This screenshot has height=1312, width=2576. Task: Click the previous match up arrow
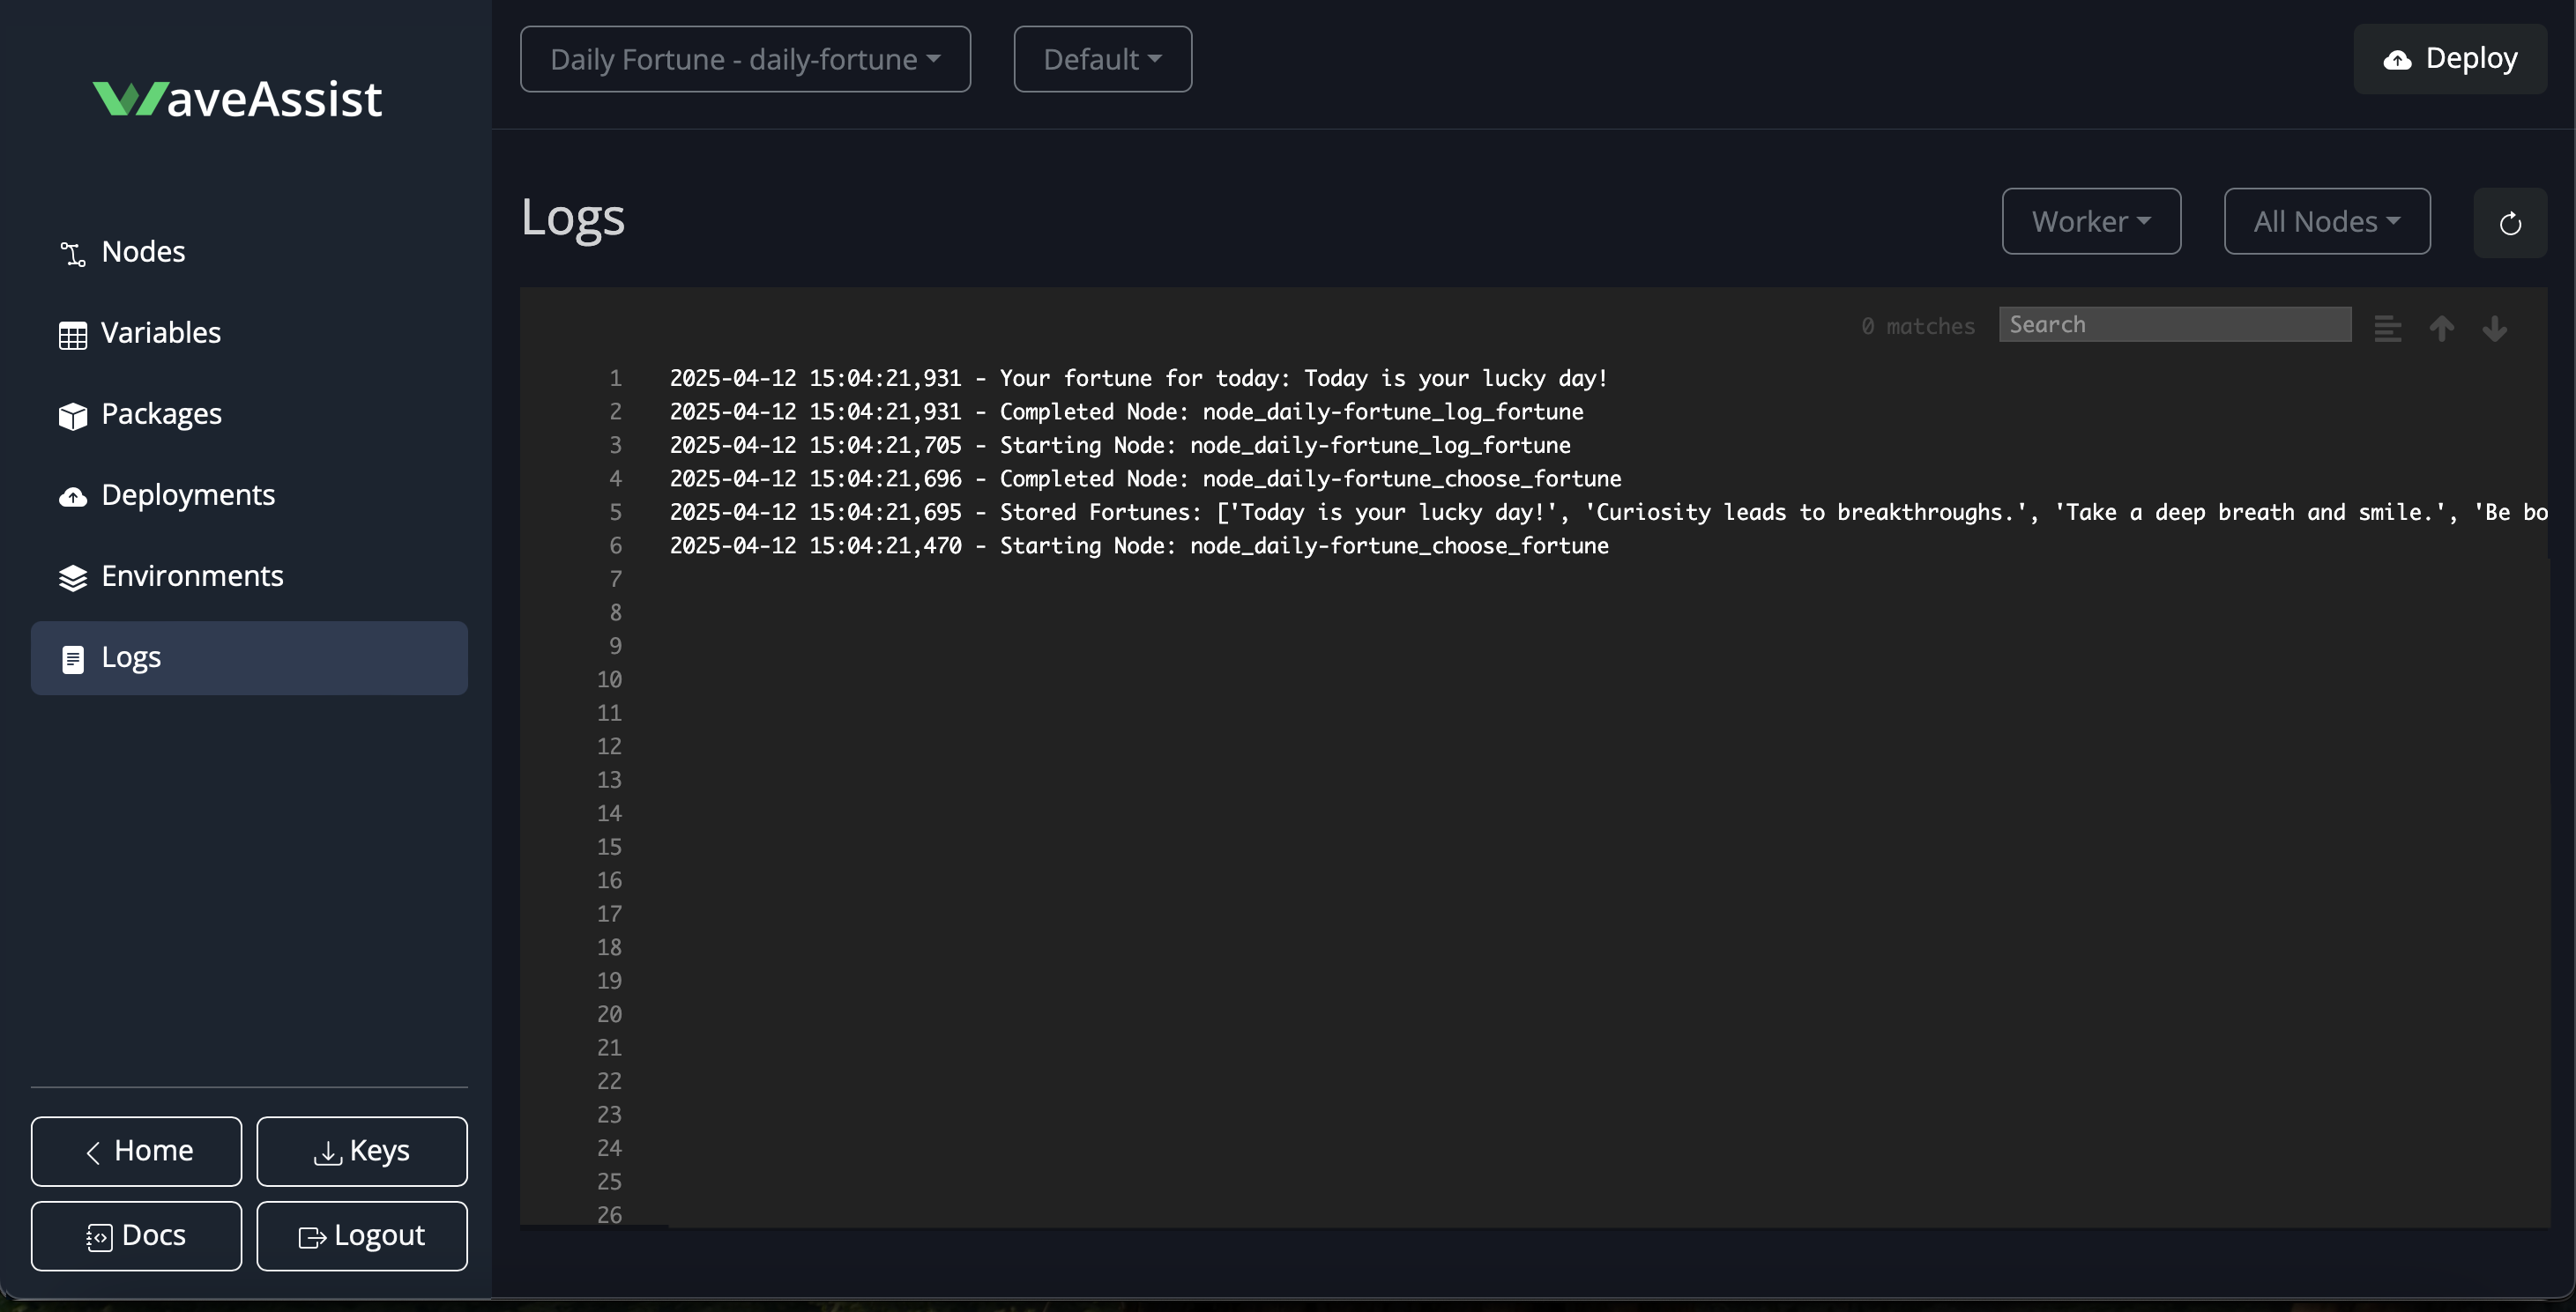[2441, 328]
